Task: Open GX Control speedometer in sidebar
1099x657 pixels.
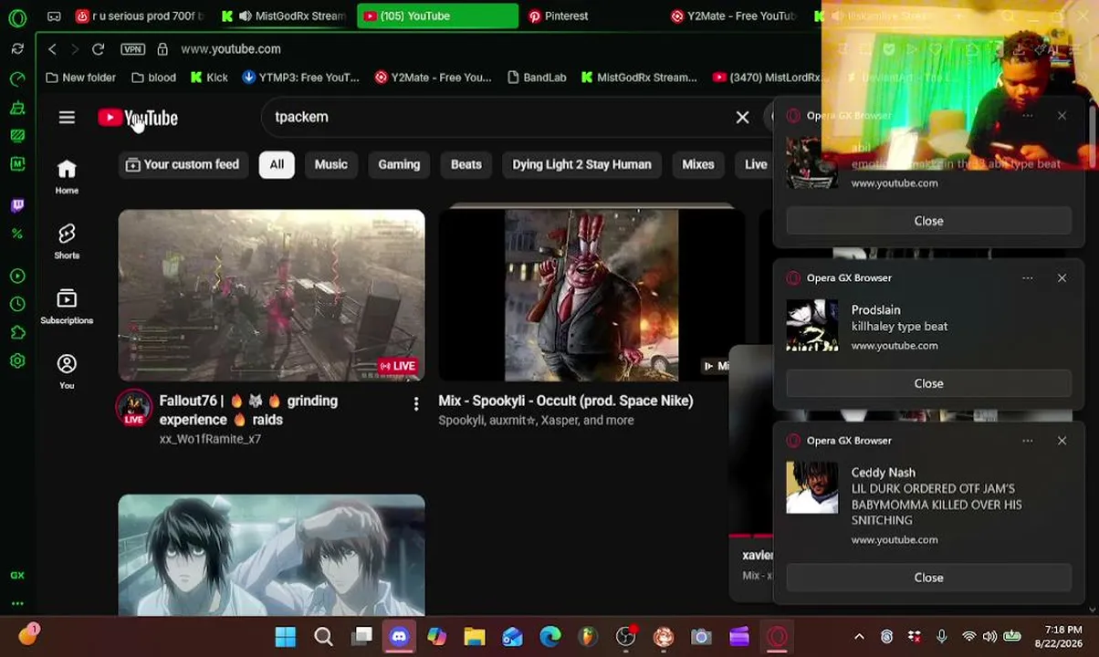Action: coord(17,78)
